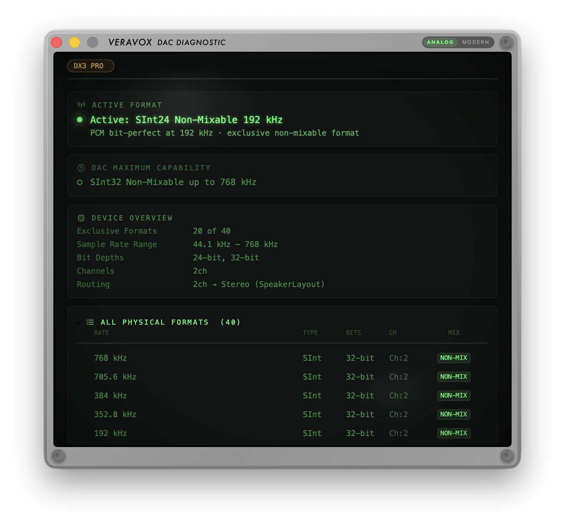Click the Ch:2 cell in 192 kHz row
565x527 pixels.
point(399,433)
